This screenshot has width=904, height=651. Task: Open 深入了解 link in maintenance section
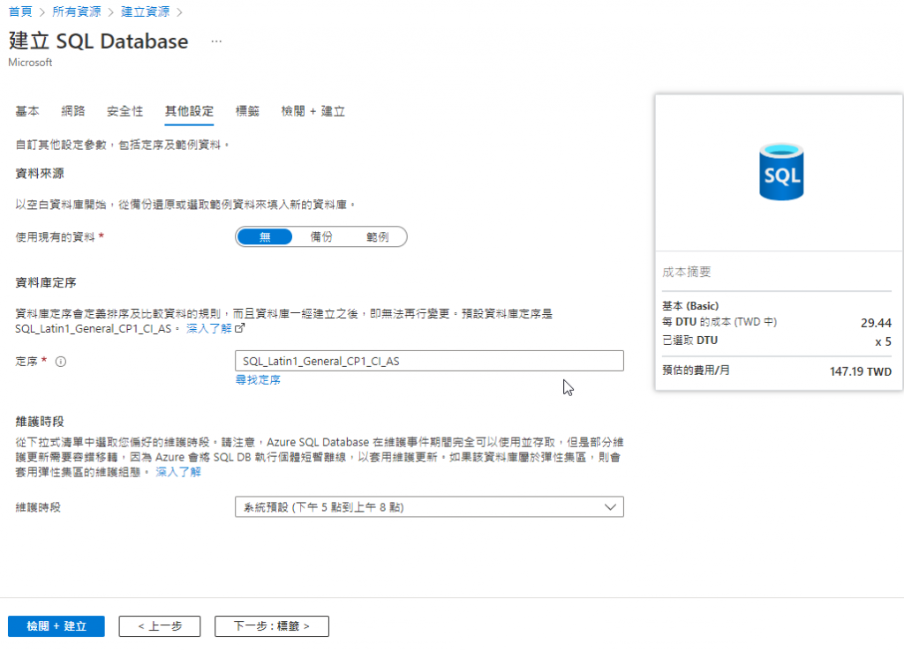(x=178, y=472)
